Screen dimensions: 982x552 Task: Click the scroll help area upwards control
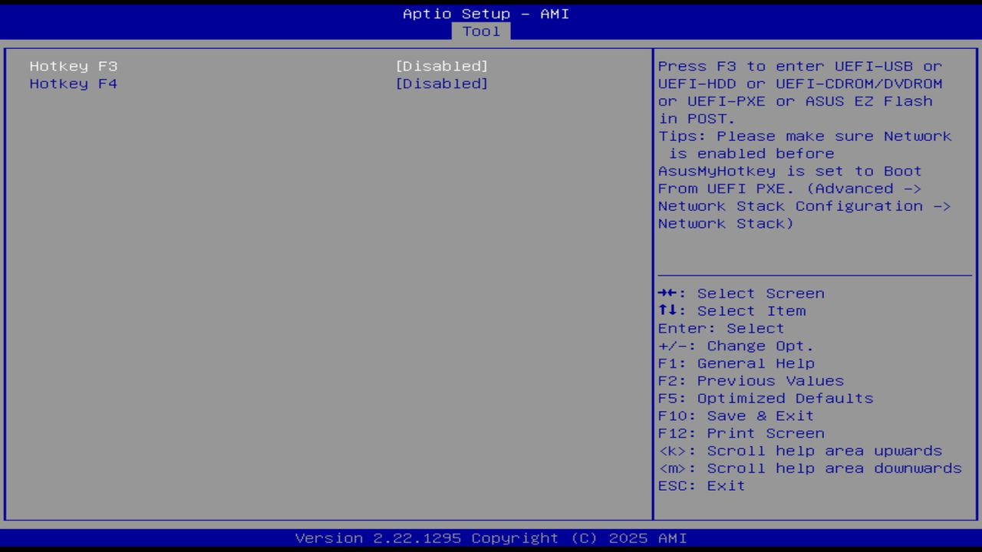[x=800, y=451]
